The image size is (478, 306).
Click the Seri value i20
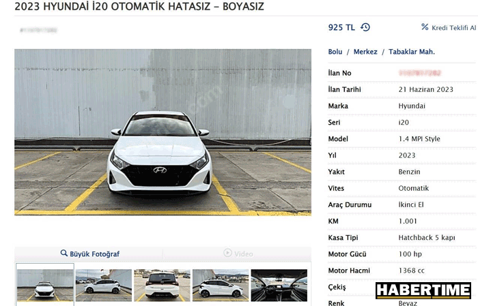coord(404,122)
